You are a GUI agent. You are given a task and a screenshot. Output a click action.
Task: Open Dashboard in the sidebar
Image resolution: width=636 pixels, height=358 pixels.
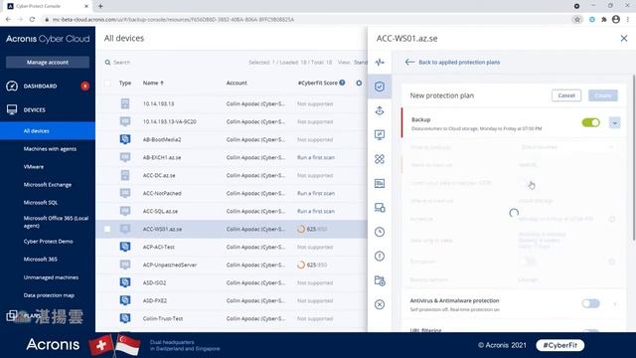pyautogui.click(x=40, y=87)
